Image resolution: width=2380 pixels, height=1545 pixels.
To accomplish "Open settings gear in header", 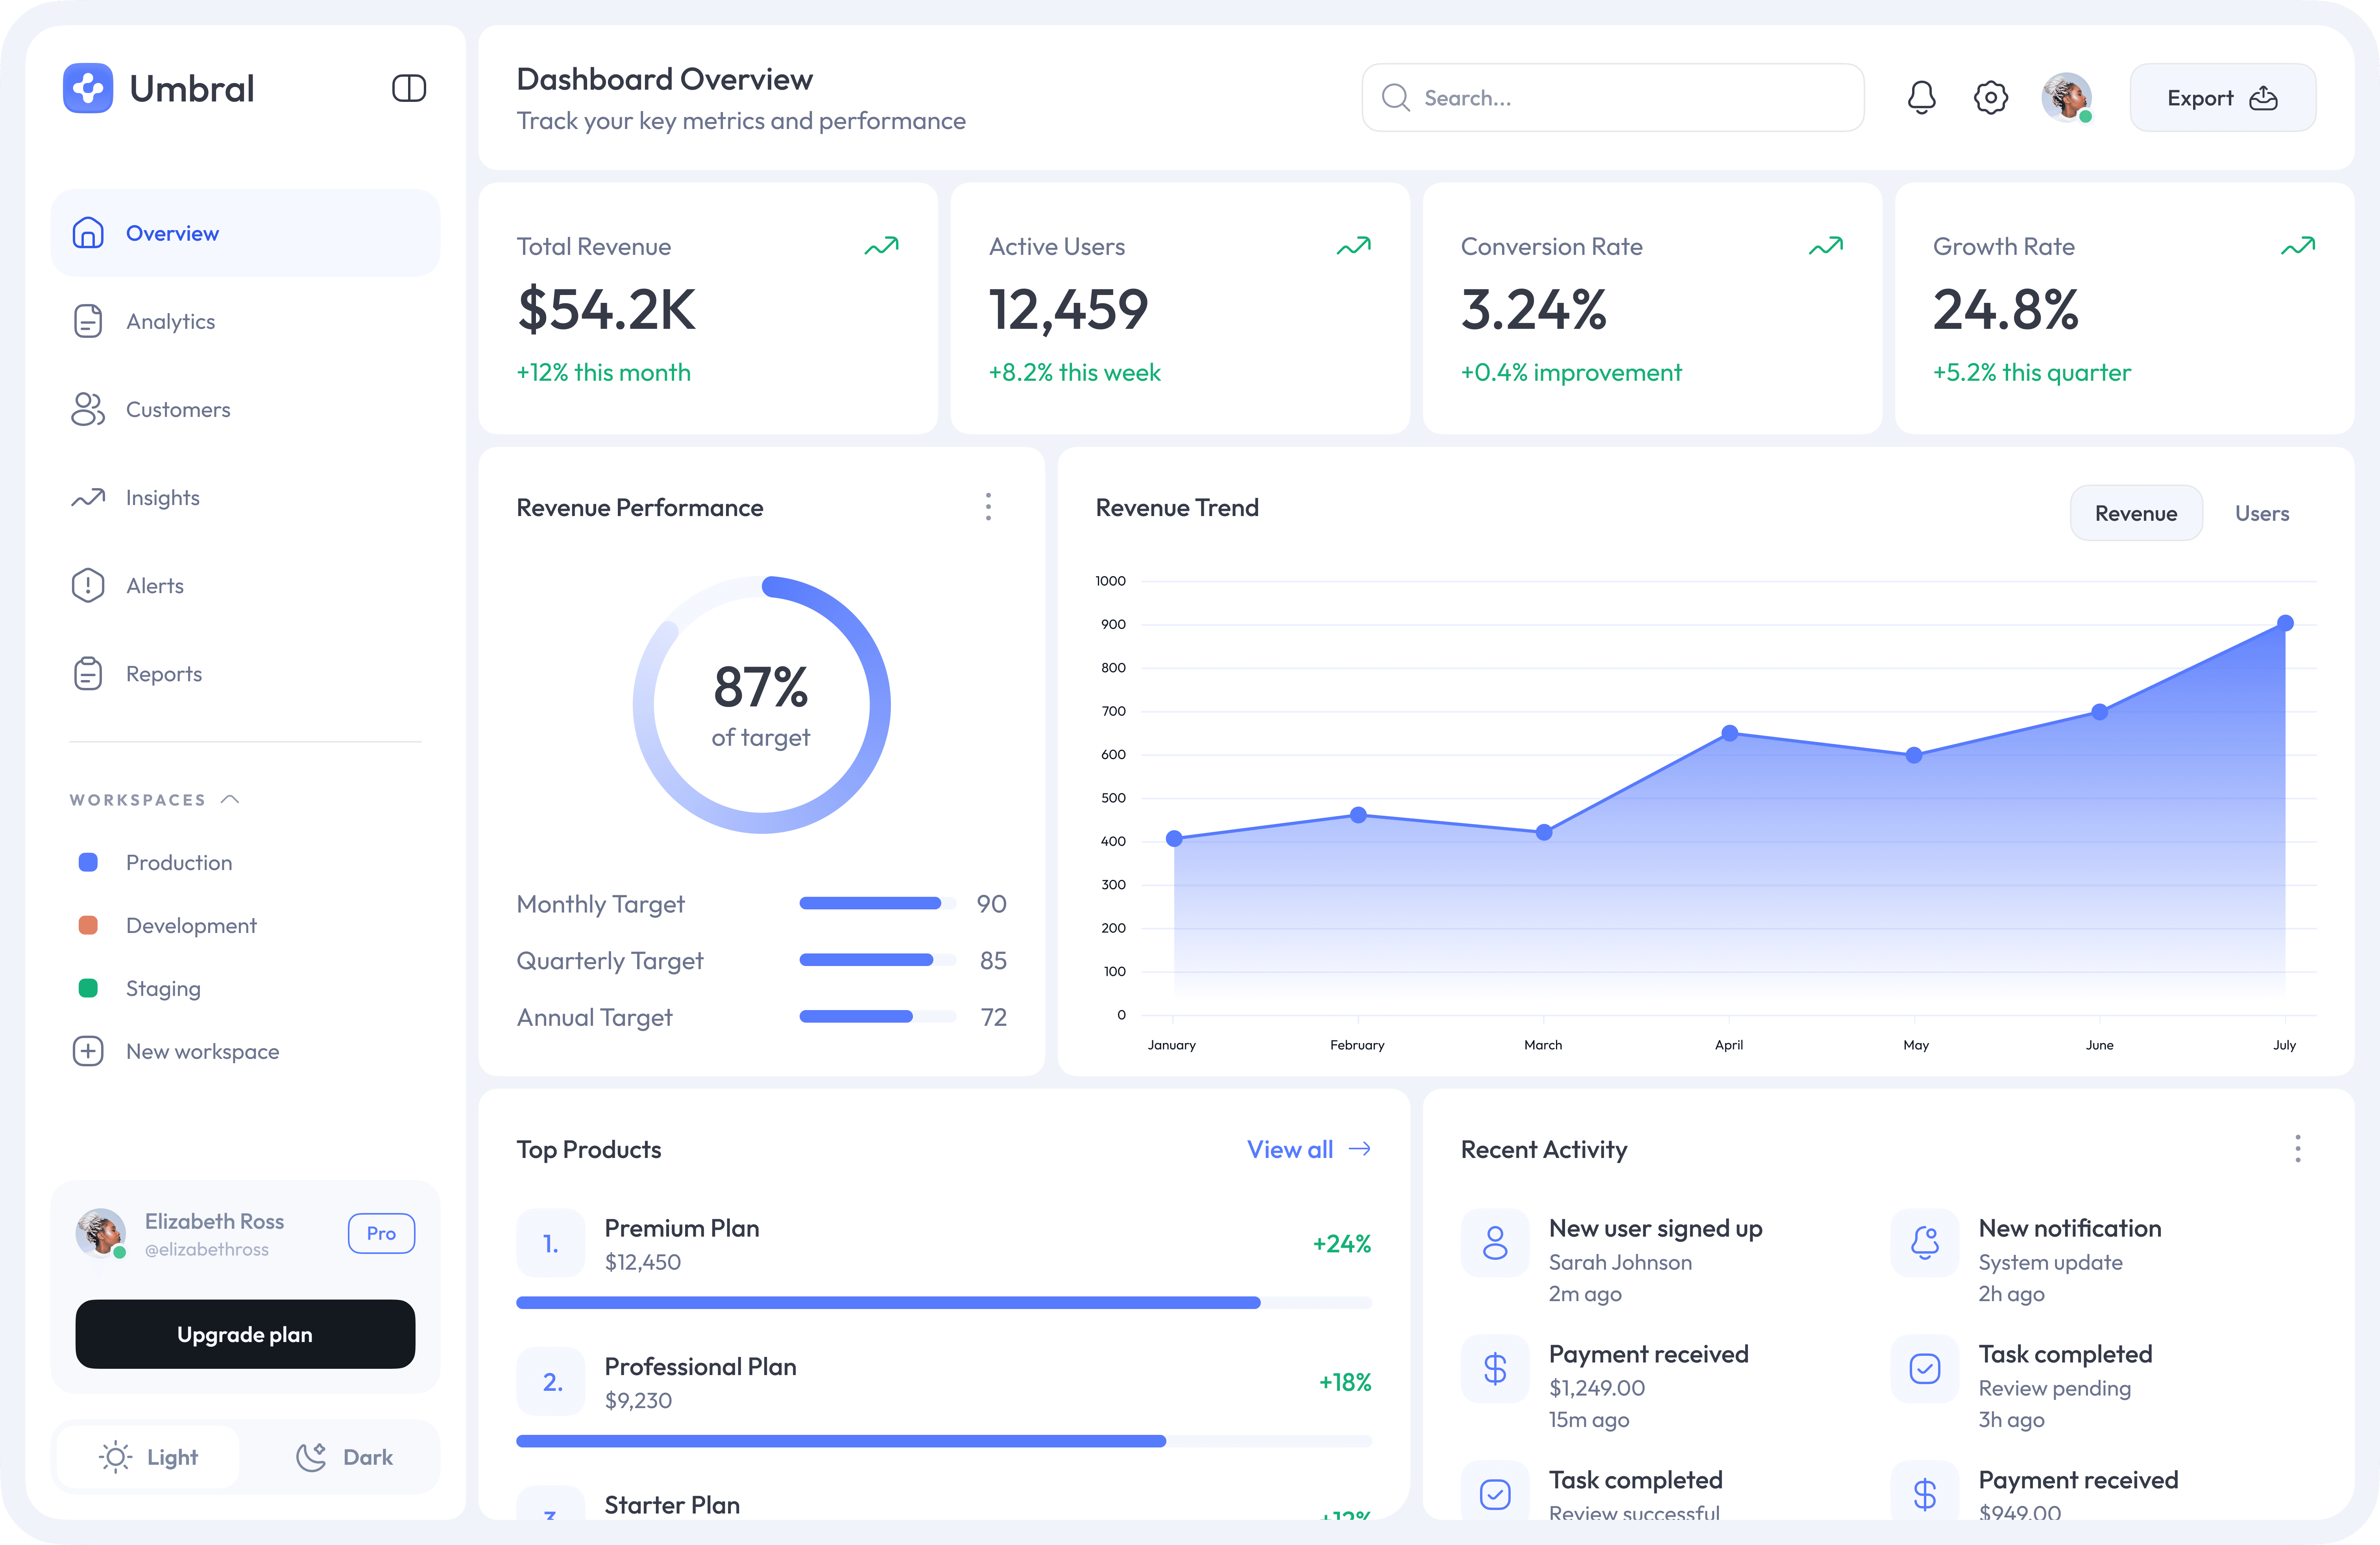I will (x=1991, y=98).
